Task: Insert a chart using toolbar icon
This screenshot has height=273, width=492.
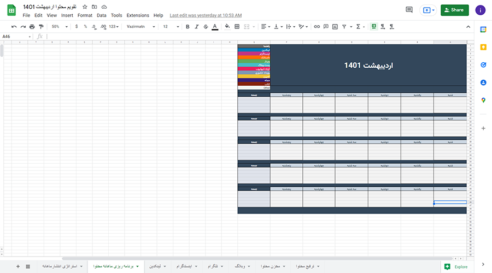Action: [335, 26]
